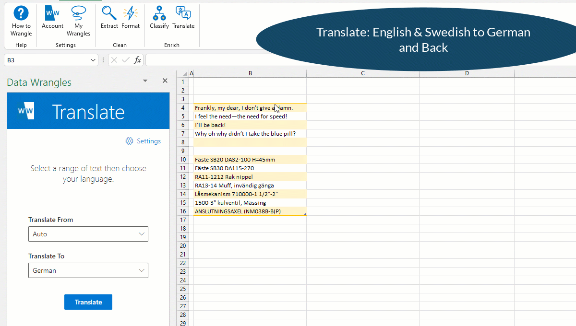Select cell 'Why oh why didn't I take the blue pill?'
Viewport: 576px width, 326px height.
250,134
